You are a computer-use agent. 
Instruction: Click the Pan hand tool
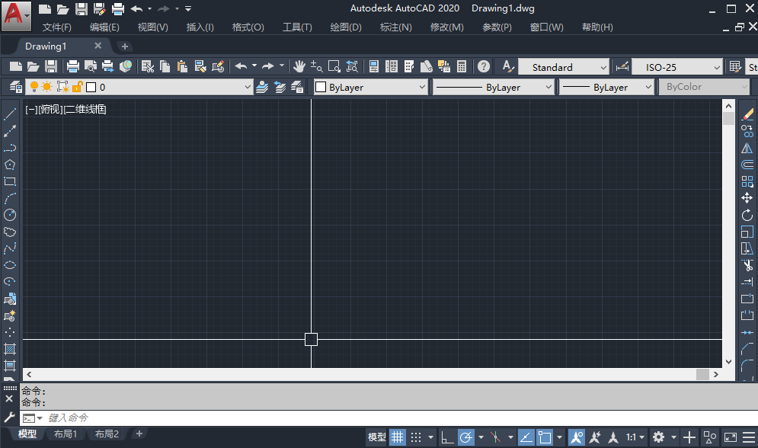point(299,67)
